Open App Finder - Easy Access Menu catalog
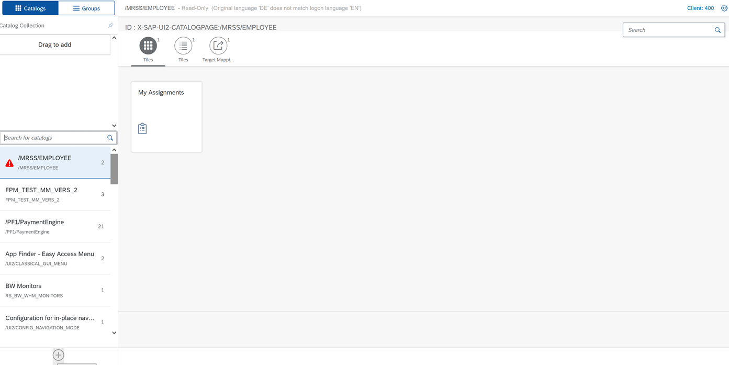Image resolution: width=729 pixels, height=365 pixels. tap(55, 258)
